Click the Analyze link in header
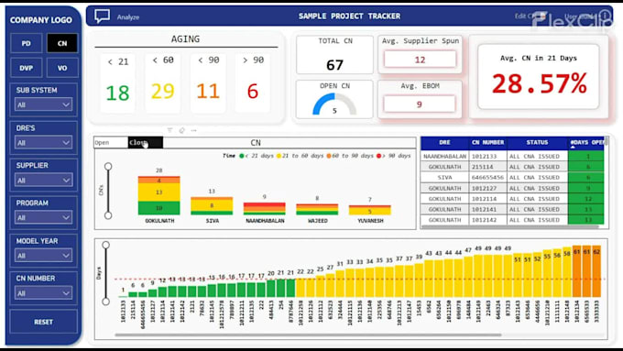Viewport: 623px width, 351px height. pos(128,17)
